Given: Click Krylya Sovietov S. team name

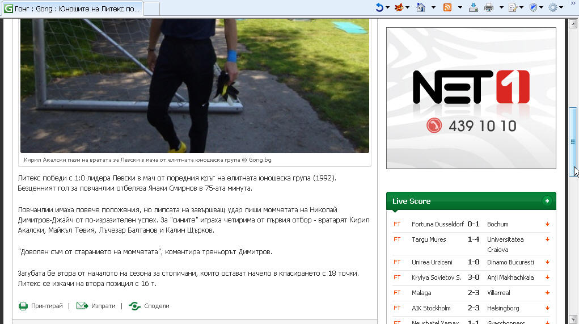Looking at the screenshot, I should [437, 277].
